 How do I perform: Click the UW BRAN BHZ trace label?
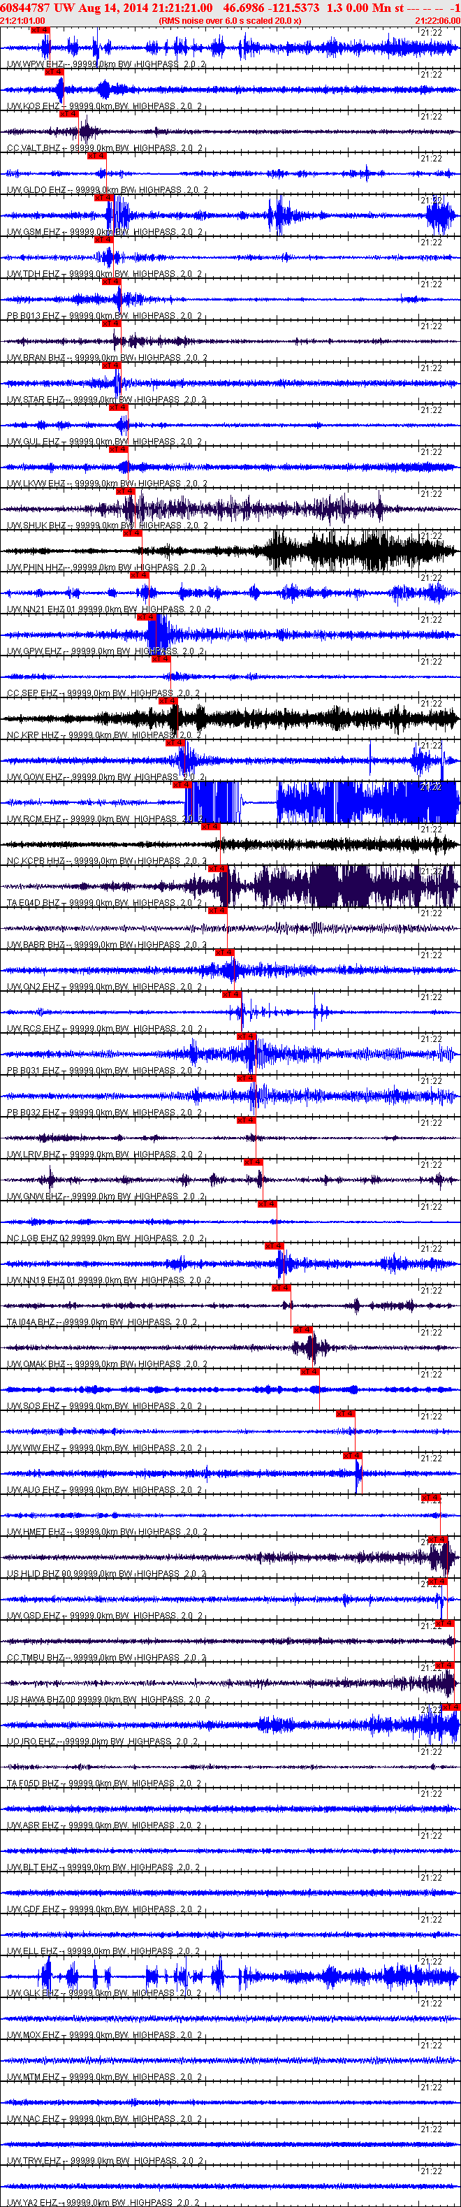(x=107, y=358)
